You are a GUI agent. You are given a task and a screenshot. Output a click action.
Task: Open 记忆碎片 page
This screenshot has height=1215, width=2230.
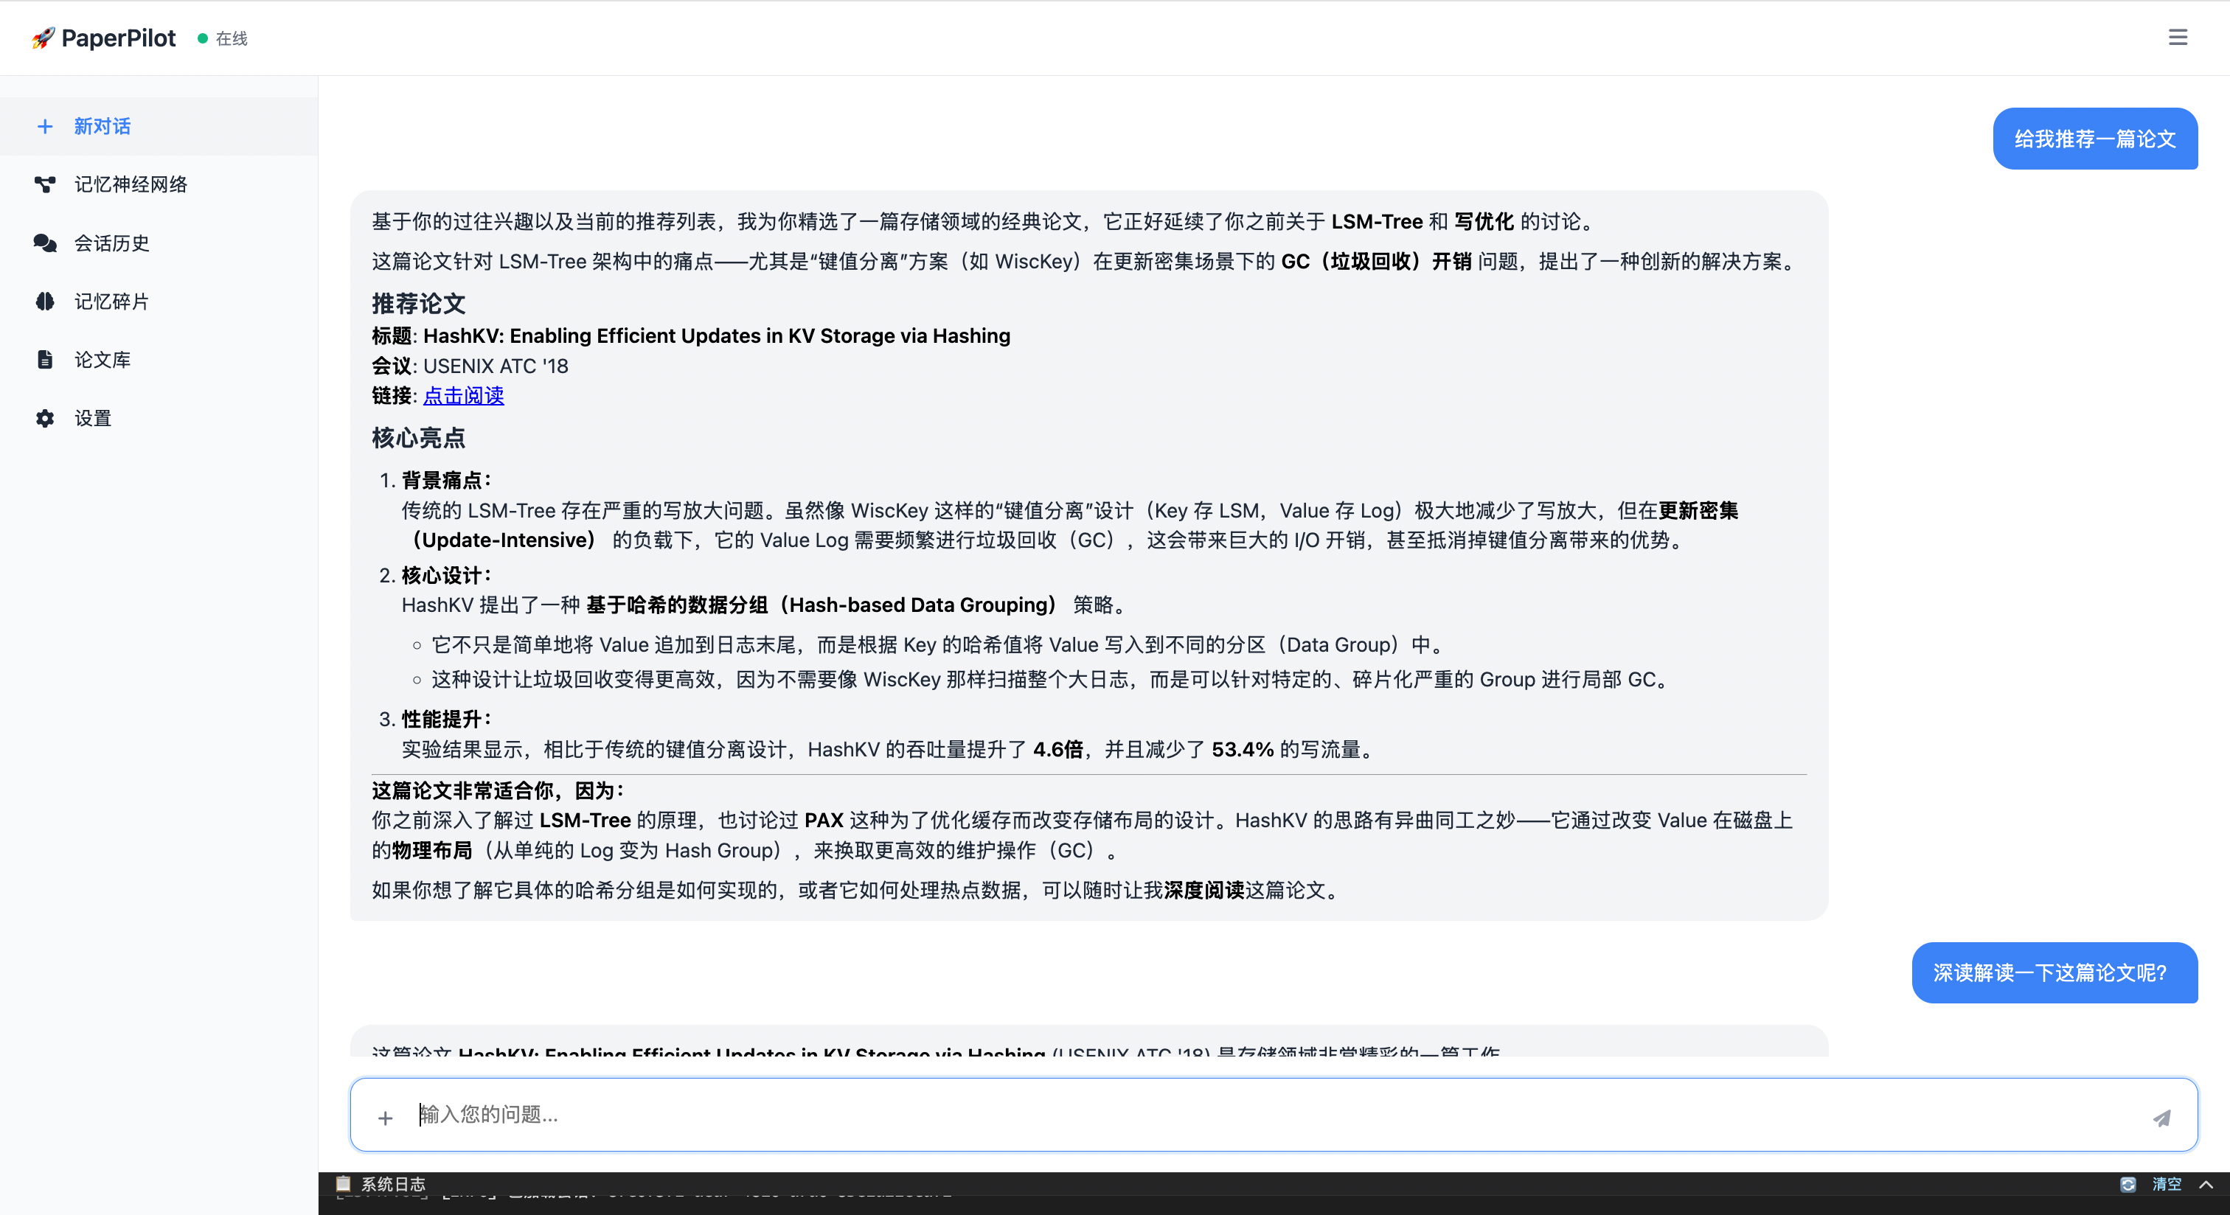point(159,301)
